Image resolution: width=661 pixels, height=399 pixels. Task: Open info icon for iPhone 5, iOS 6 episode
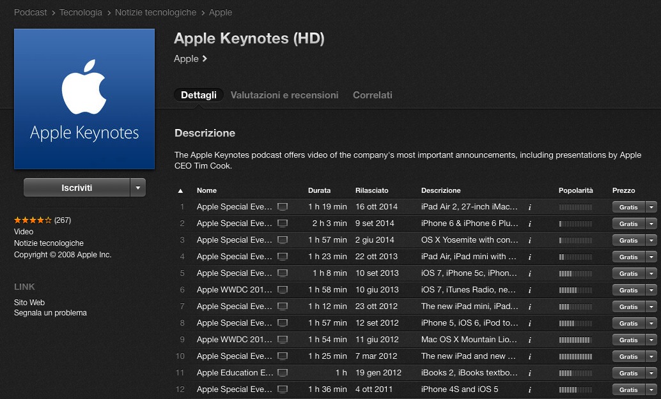click(x=530, y=323)
